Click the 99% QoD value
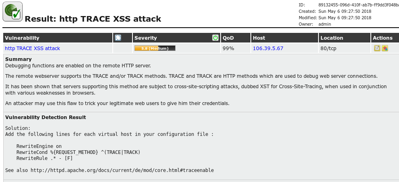 228,49
